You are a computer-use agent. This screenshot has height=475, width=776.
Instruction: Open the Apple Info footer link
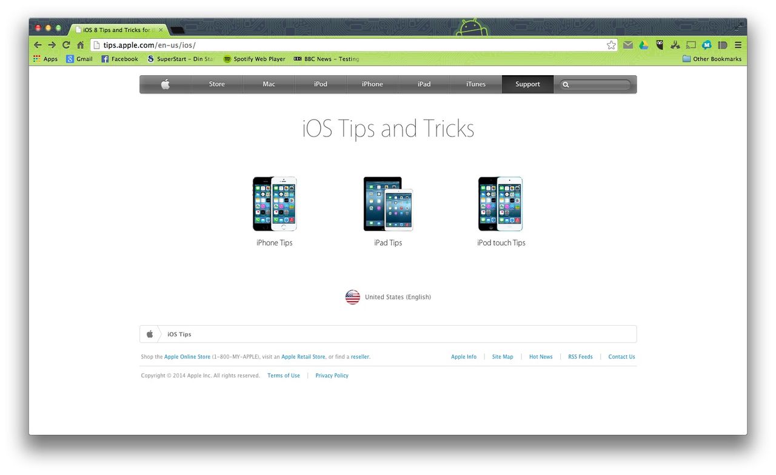pos(464,357)
